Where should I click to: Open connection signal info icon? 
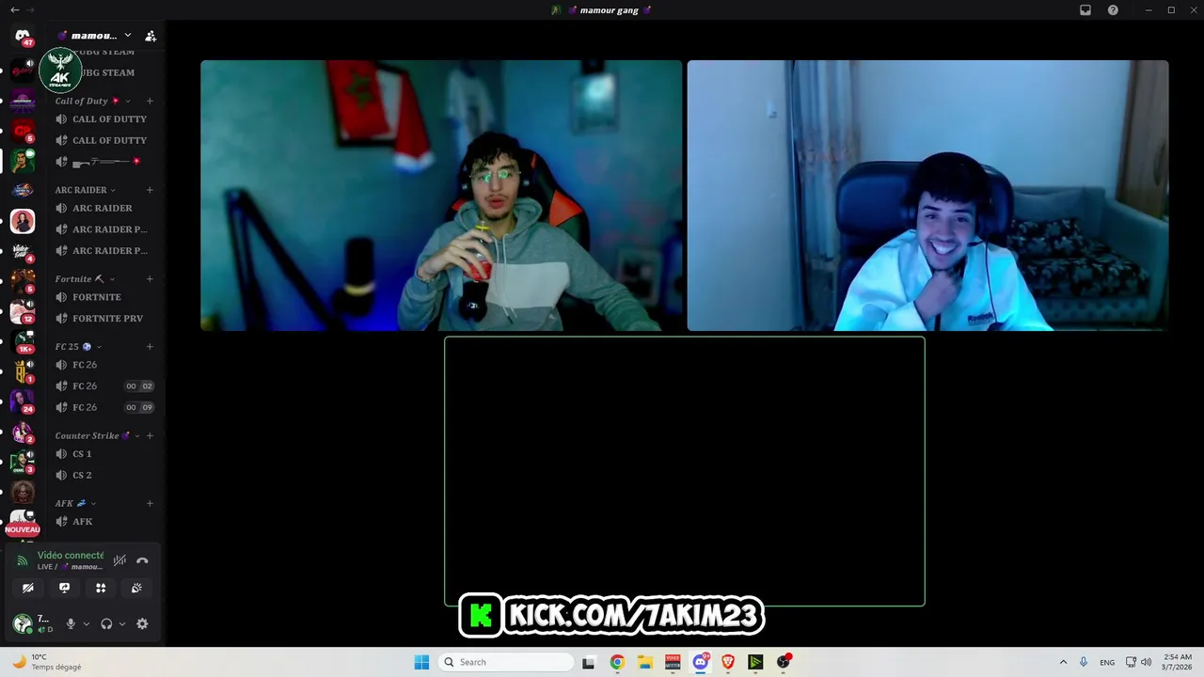pos(23,560)
